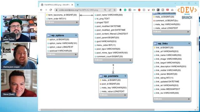This screenshot has width=200, height=112.
Task: Click the red diamond beside post_id BIGINT(20)
Action: pos(100,84)
